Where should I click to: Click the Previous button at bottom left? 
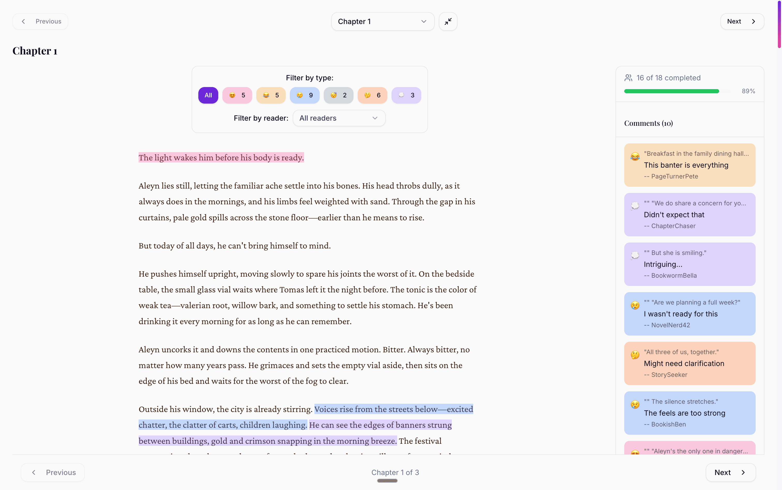(x=52, y=472)
